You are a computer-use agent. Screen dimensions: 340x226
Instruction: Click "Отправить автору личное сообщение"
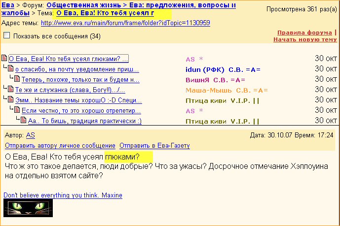click(60, 146)
